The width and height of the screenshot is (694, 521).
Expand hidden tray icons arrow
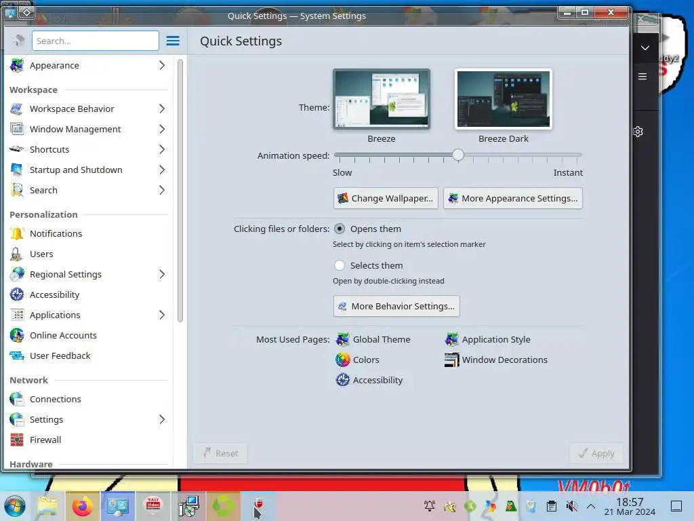click(591, 506)
